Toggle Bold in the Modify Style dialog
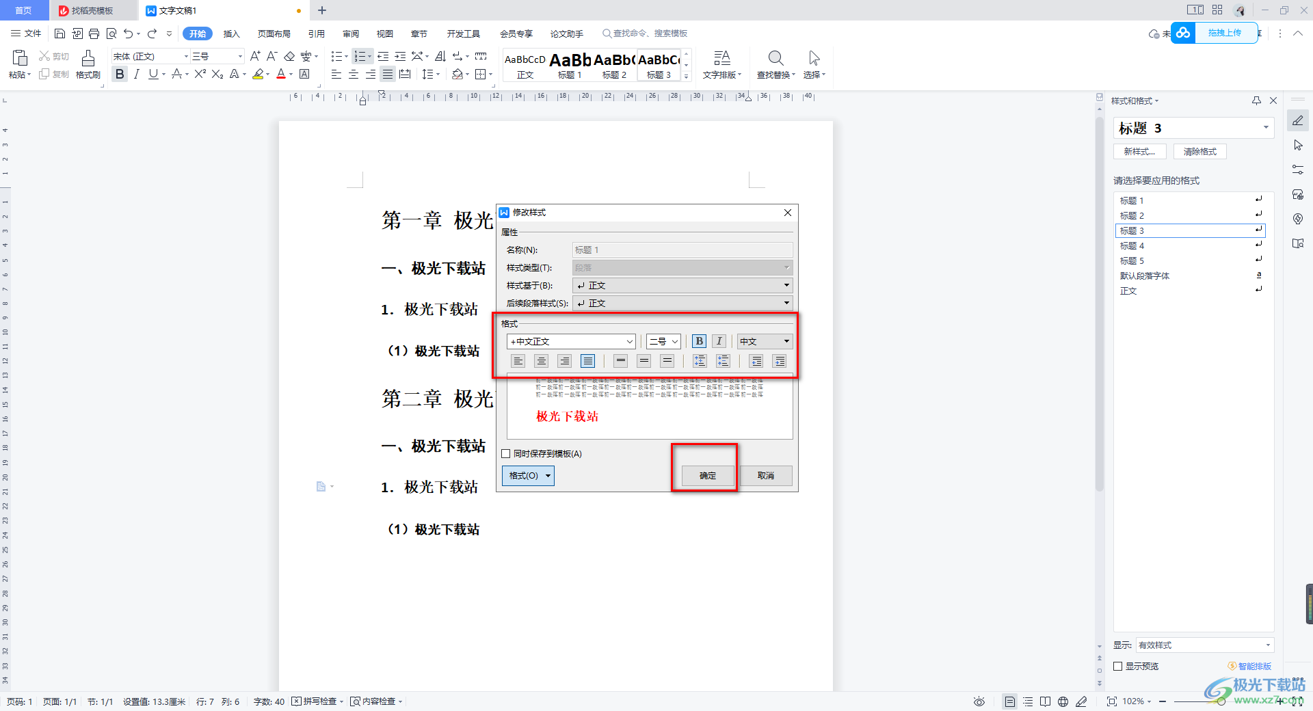This screenshot has width=1313, height=711. click(x=699, y=341)
